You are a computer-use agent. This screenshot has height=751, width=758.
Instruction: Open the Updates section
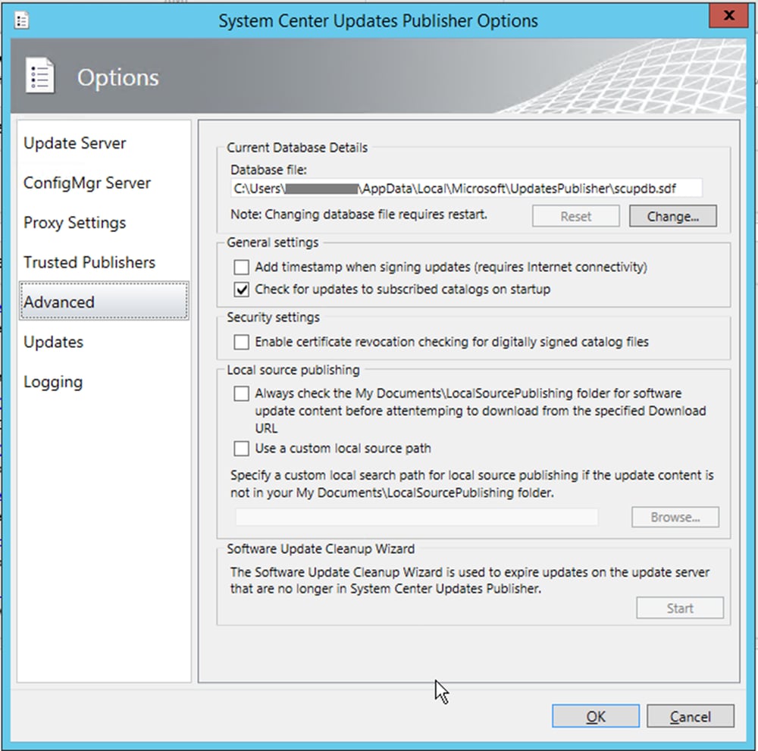tap(53, 342)
